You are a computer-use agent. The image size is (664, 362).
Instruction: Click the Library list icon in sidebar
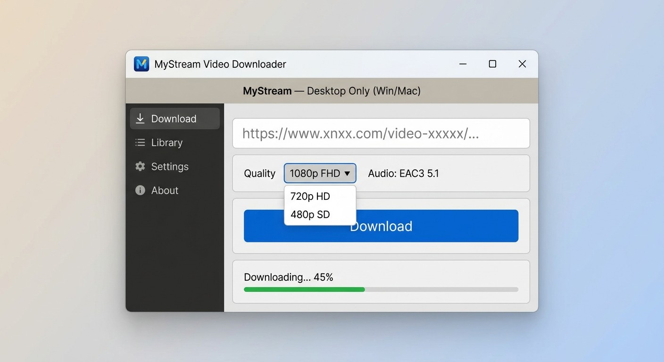[x=140, y=142]
